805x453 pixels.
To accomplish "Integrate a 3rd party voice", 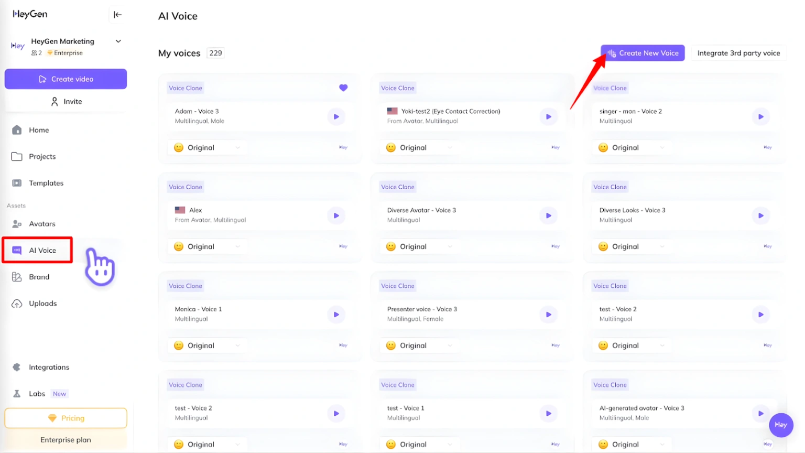I will click(738, 53).
